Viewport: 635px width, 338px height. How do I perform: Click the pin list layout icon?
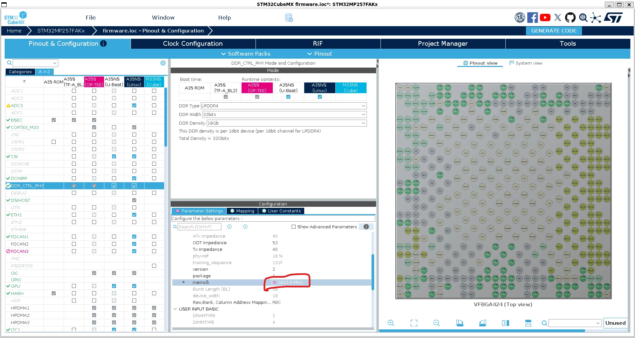[528, 323]
